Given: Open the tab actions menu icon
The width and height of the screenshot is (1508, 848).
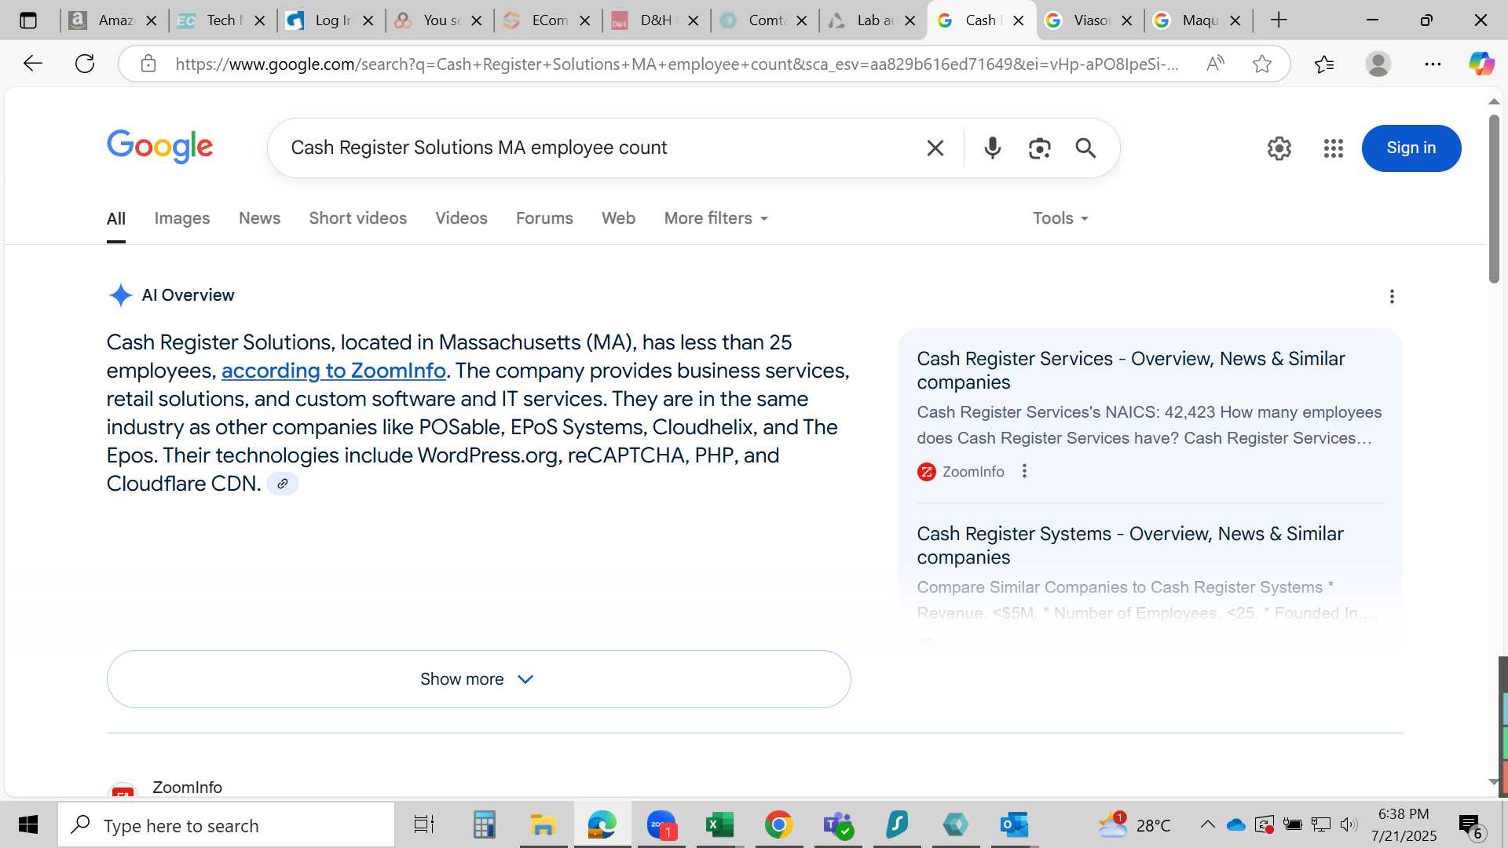Looking at the screenshot, I should point(28,20).
